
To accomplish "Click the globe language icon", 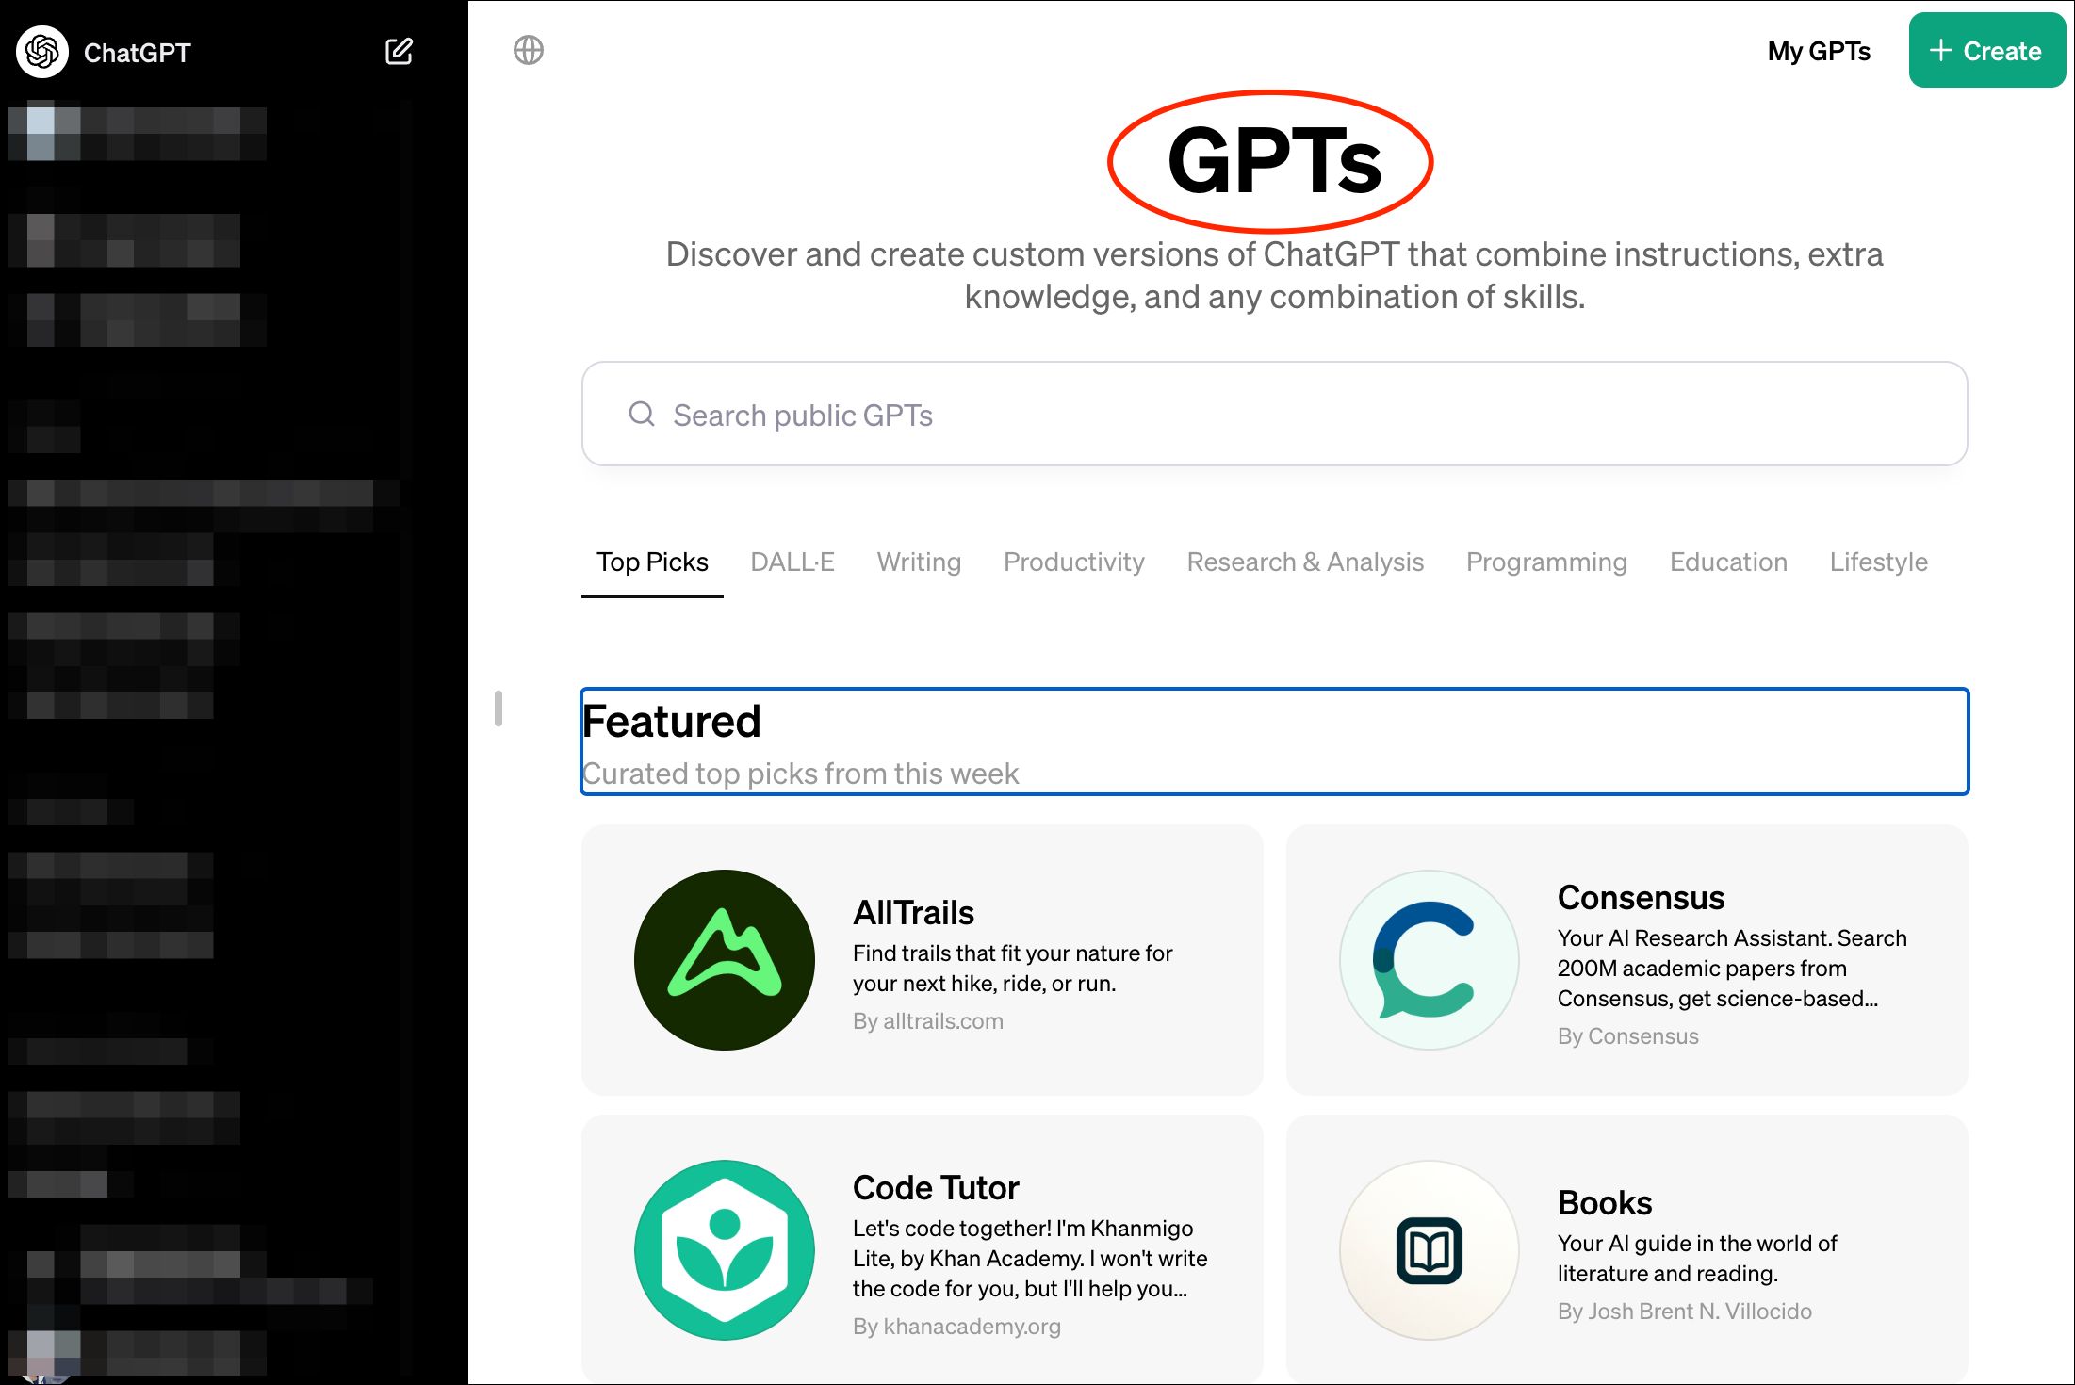I will [x=529, y=50].
